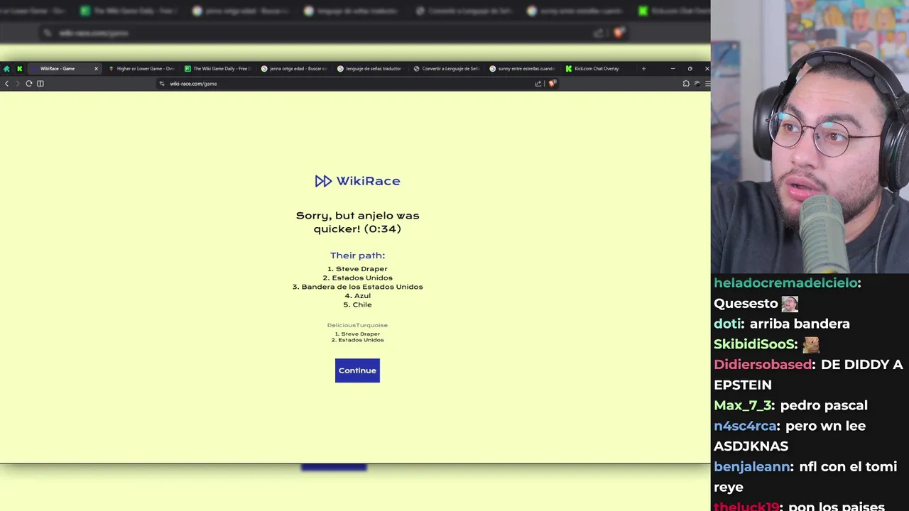The image size is (909, 511).
Task: Click the streamer webcam feed
Action: pyautogui.click(x=810, y=136)
